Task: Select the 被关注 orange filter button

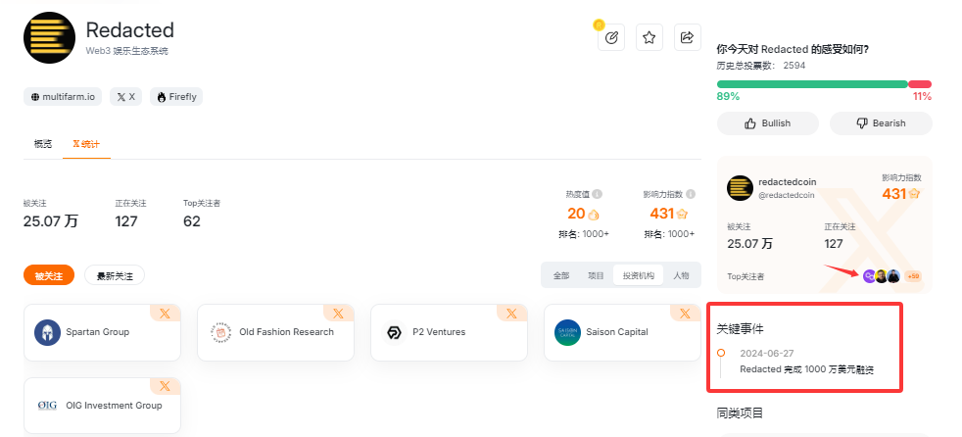Action: tap(49, 275)
